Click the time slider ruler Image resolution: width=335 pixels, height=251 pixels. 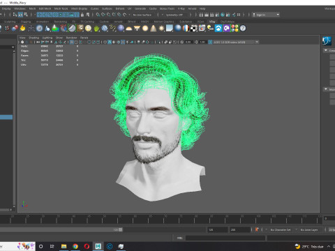pos(161,219)
